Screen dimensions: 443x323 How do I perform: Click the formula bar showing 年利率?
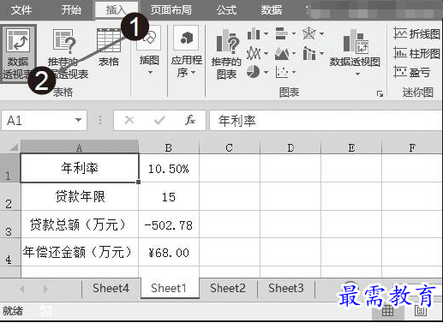click(x=326, y=121)
